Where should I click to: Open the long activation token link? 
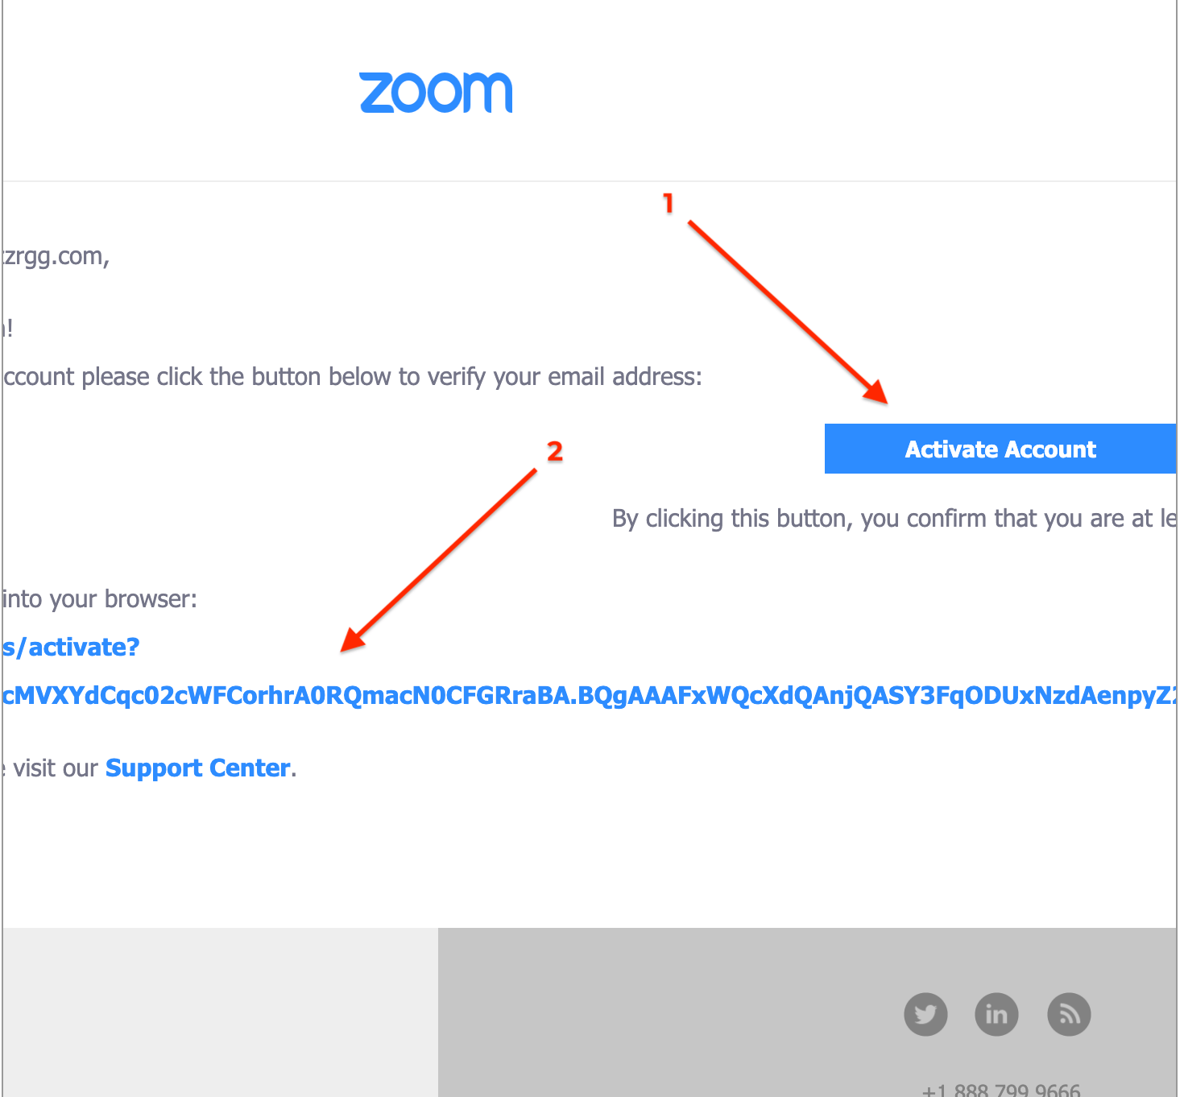pyautogui.click(x=590, y=695)
